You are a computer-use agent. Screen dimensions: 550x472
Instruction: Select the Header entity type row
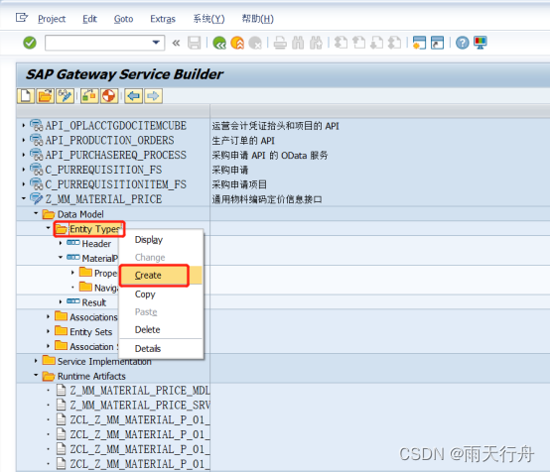(89, 244)
